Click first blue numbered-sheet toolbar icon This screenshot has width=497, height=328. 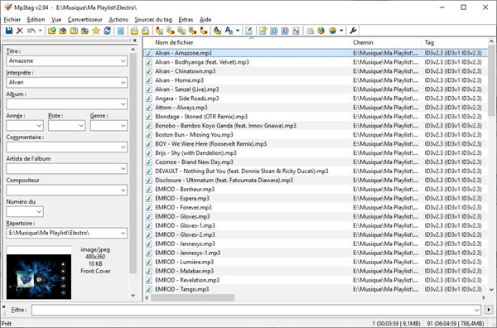coord(274,31)
